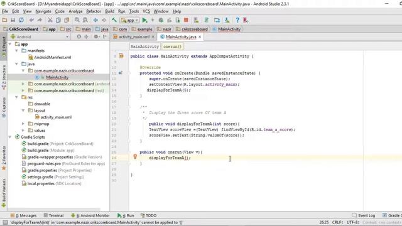Click the Help question mark icon

[x=237, y=20]
